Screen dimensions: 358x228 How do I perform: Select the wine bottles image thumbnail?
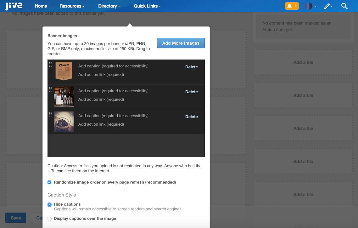click(64, 97)
